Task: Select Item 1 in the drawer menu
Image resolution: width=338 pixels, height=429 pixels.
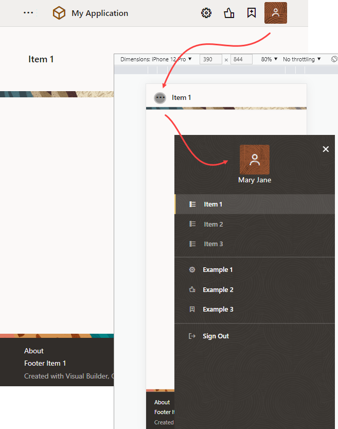Action: coord(255,204)
